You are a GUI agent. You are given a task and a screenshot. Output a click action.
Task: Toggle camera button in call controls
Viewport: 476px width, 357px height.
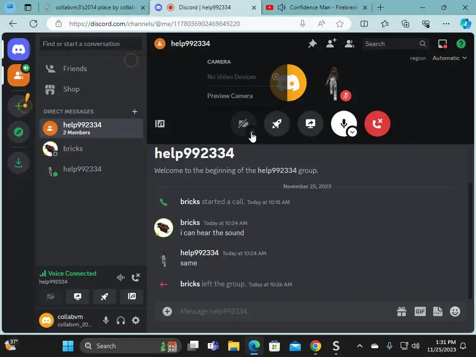(x=243, y=124)
